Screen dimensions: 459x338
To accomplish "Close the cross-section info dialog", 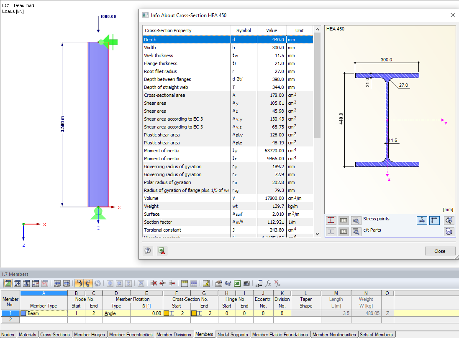I will point(439,251).
